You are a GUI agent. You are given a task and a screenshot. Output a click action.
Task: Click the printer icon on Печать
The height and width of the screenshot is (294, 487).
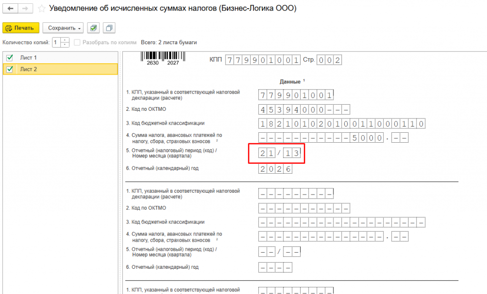tap(9, 28)
